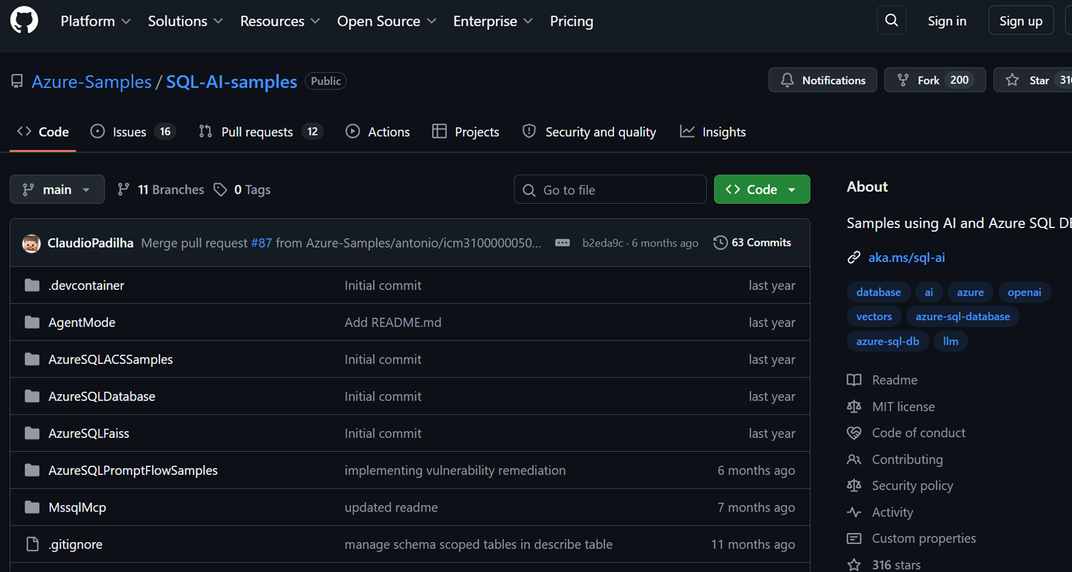
Task: Open the SQL-AI-samples repository link
Action: 232,82
